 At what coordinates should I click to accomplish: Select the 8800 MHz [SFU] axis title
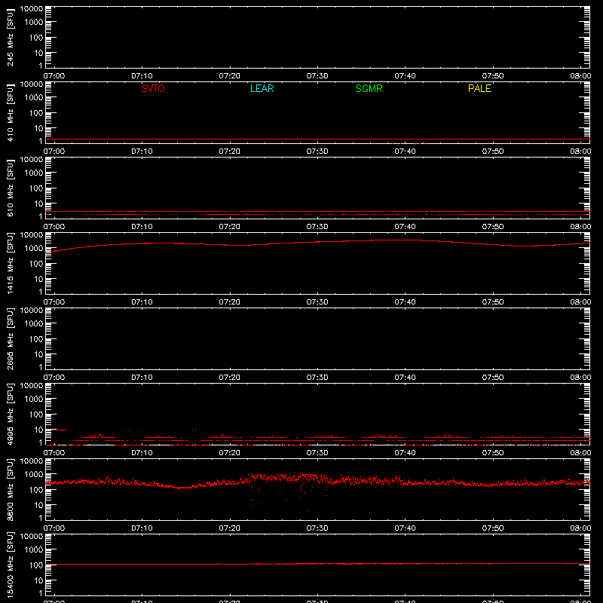pyautogui.click(x=10, y=490)
